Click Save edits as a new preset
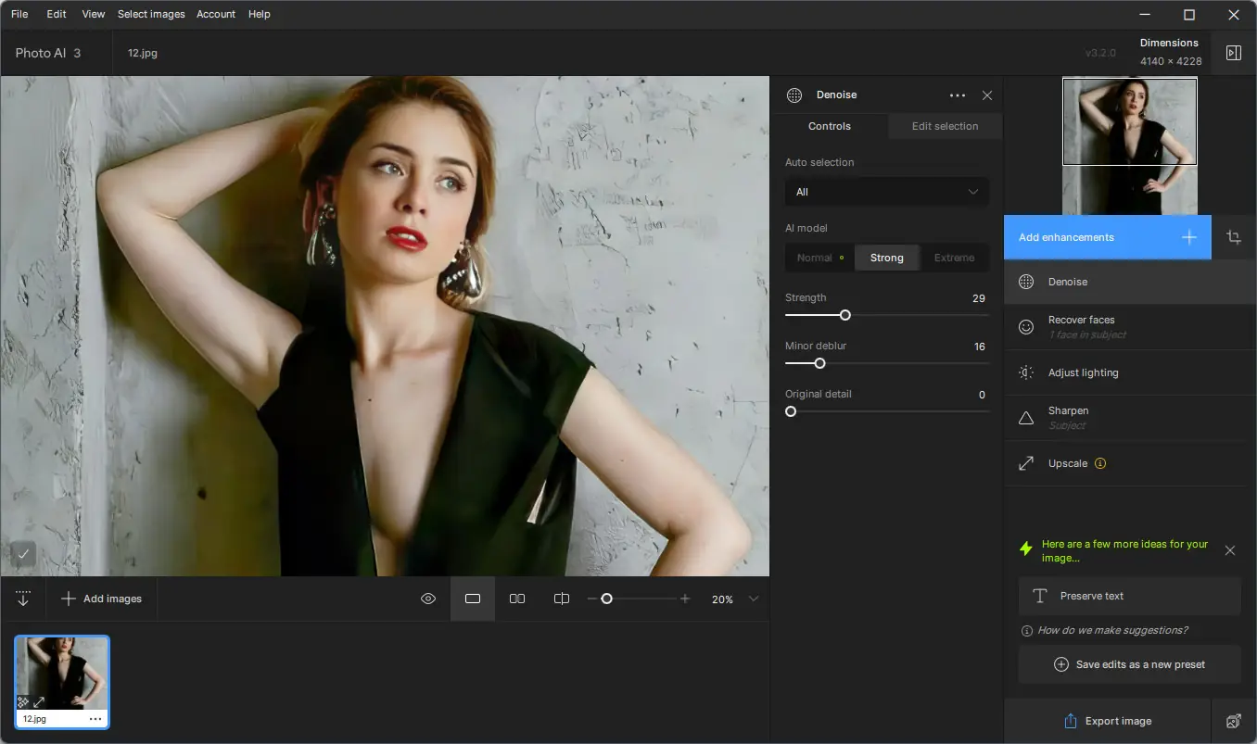The image size is (1257, 744). point(1129,664)
